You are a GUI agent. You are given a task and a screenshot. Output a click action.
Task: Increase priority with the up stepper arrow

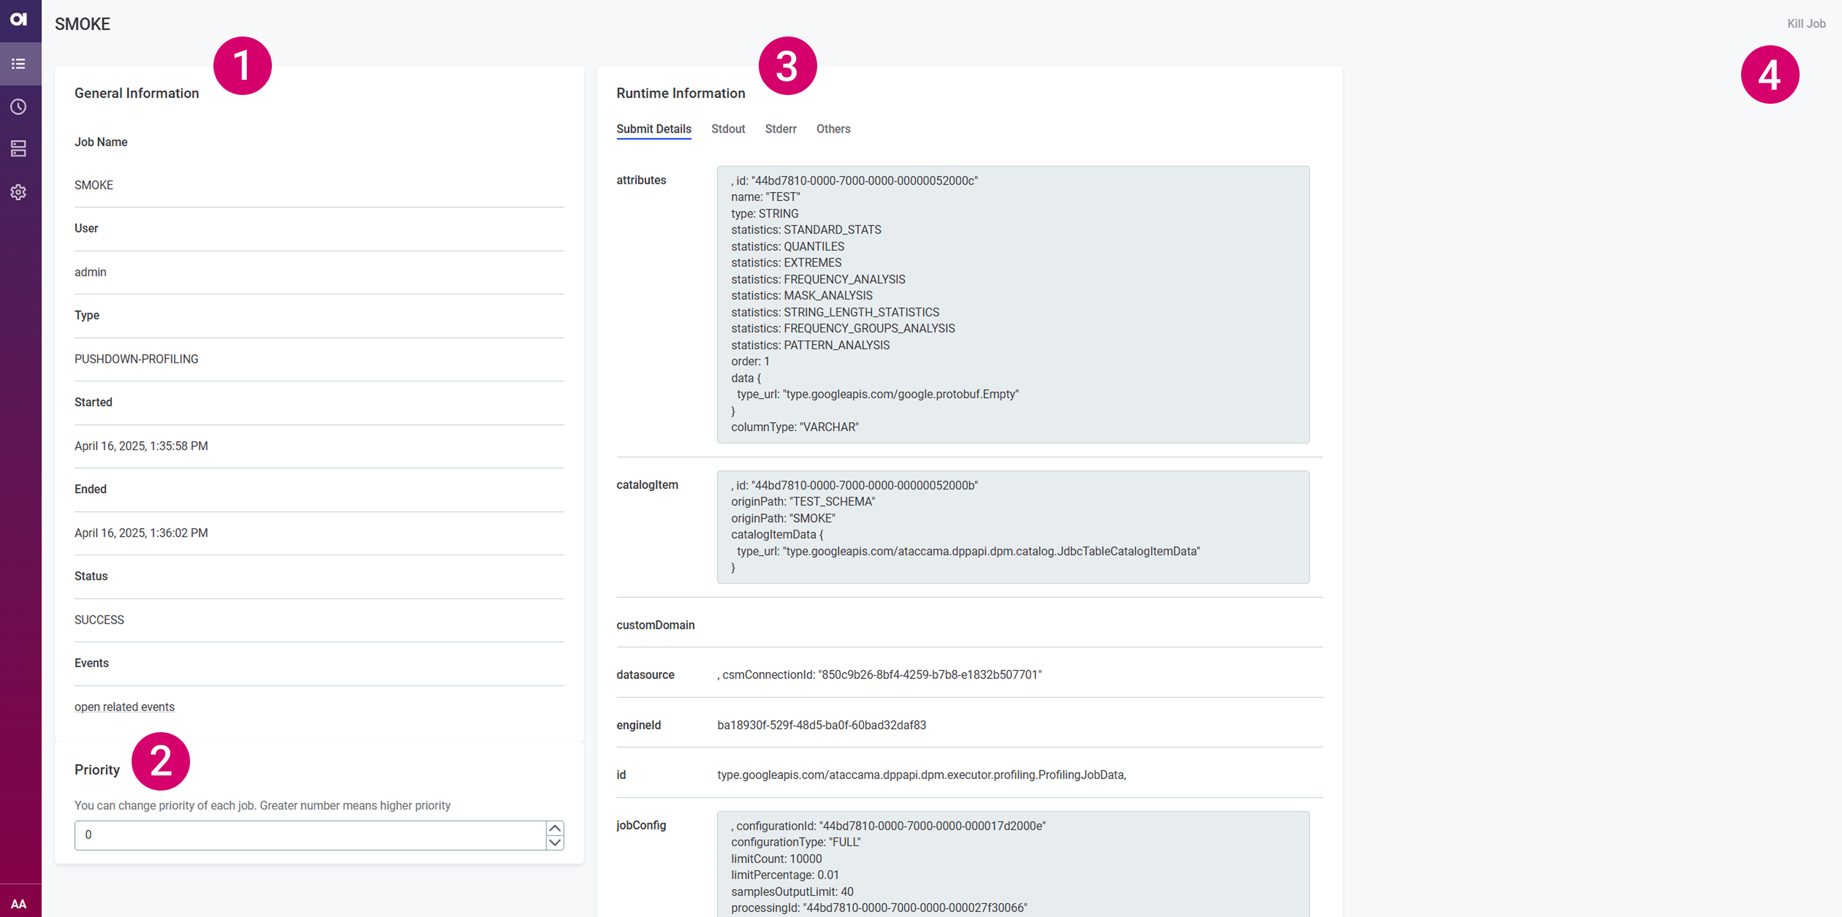[555, 827]
